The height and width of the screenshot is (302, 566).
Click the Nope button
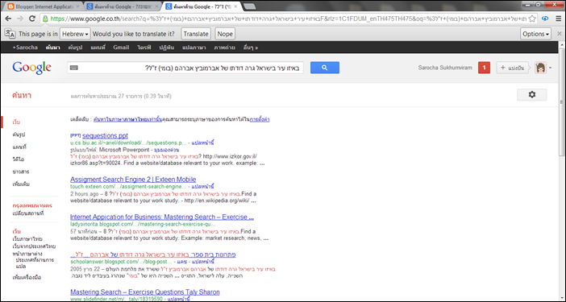[x=225, y=34]
